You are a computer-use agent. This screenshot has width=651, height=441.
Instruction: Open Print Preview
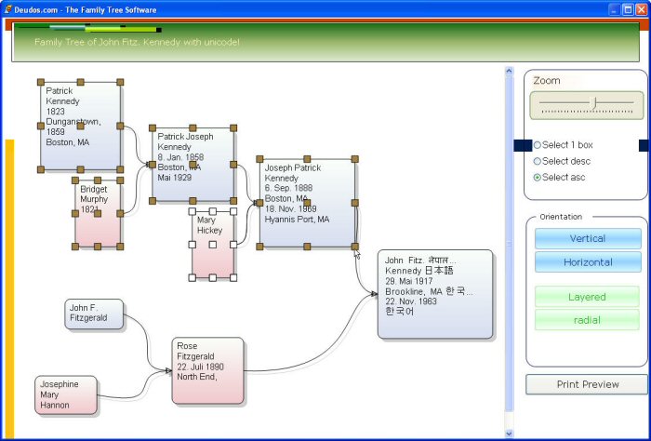(587, 384)
